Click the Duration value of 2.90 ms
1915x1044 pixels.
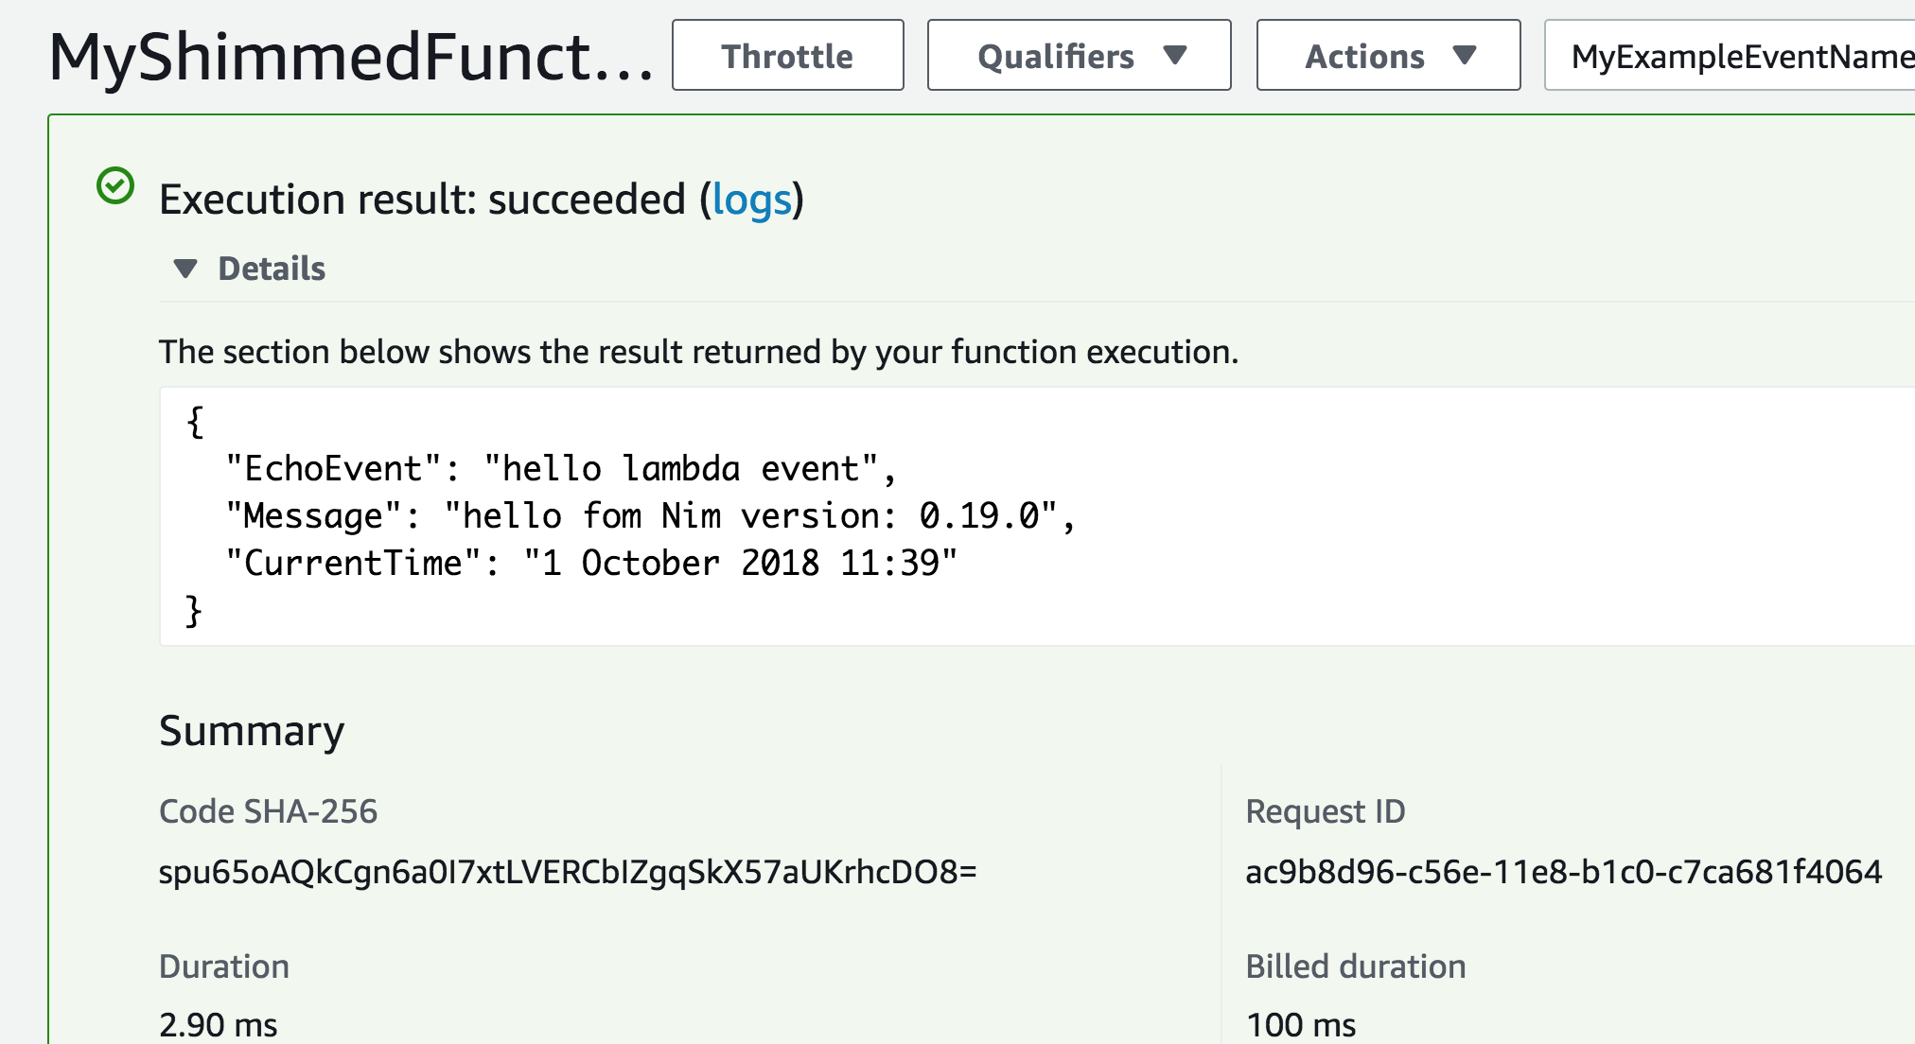pyautogui.click(x=219, y=1022)
